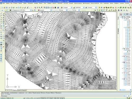The height and width of the screenshot is (99, 132).
Task: Click the ВЕС lineweight status button
Action: pos(58,98)
